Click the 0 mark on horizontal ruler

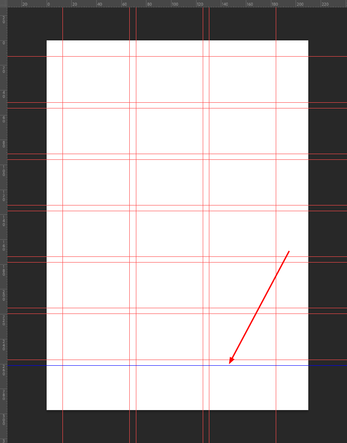49,4
